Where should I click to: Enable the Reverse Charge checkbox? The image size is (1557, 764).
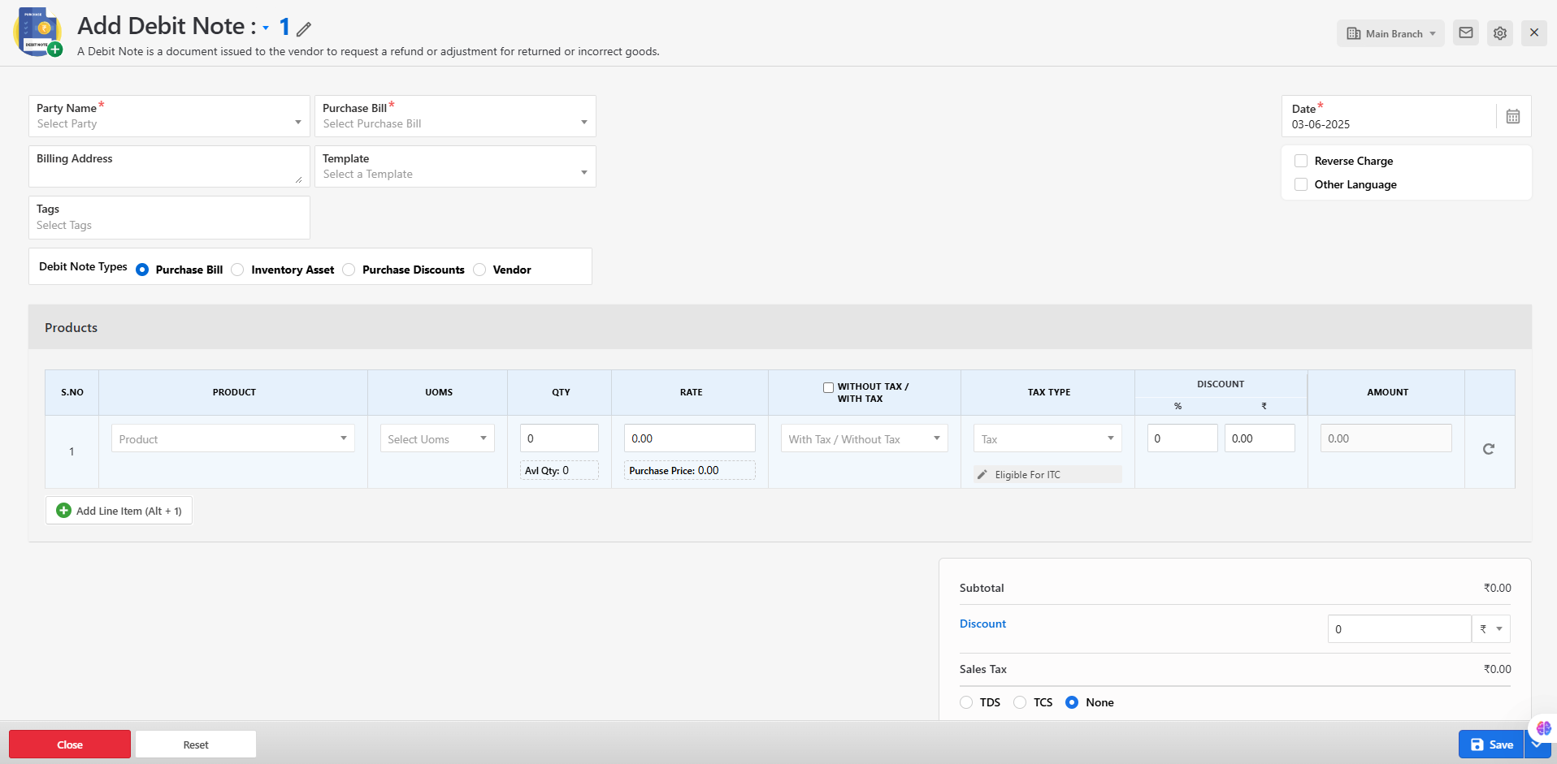click(x=1301, y=161)
